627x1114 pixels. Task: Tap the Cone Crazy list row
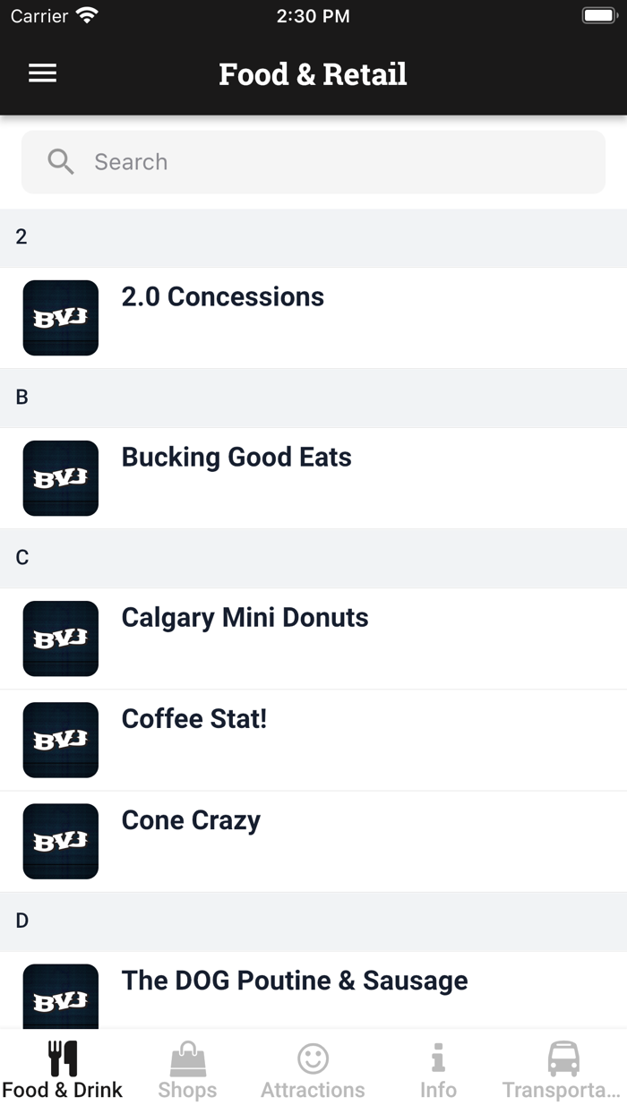click(313, 841)
